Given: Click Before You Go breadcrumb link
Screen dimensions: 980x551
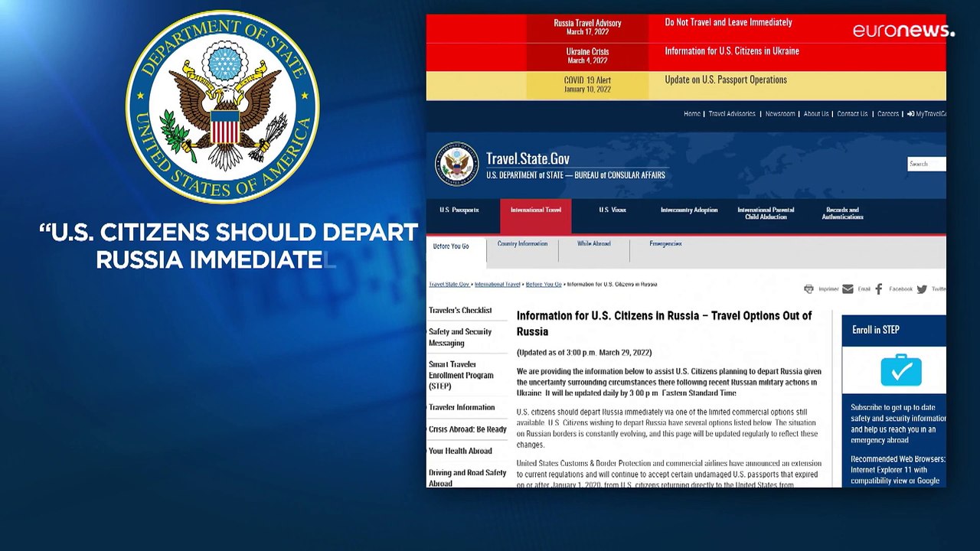Looking at the screenshot, I should click(x=544, y=285).
